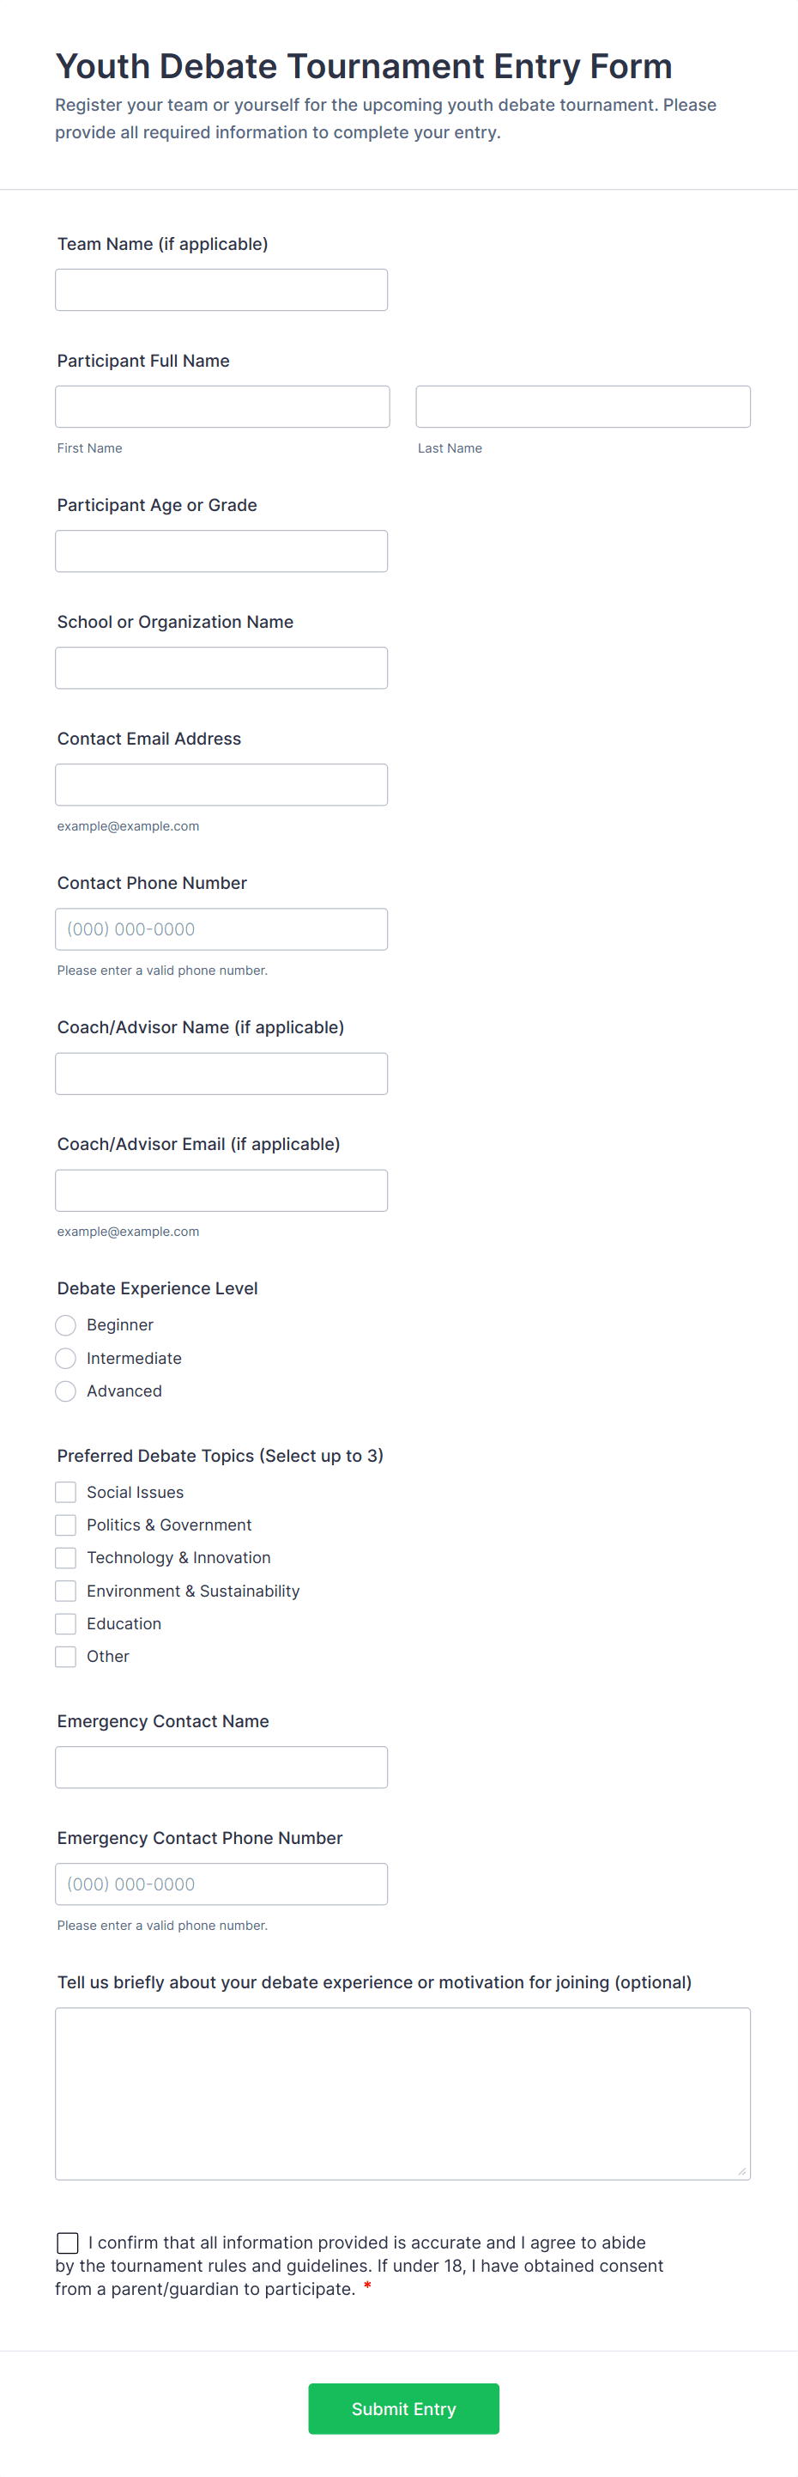
Task: Select the Coach/Advisor Name field
Action: coord(221,1074)
